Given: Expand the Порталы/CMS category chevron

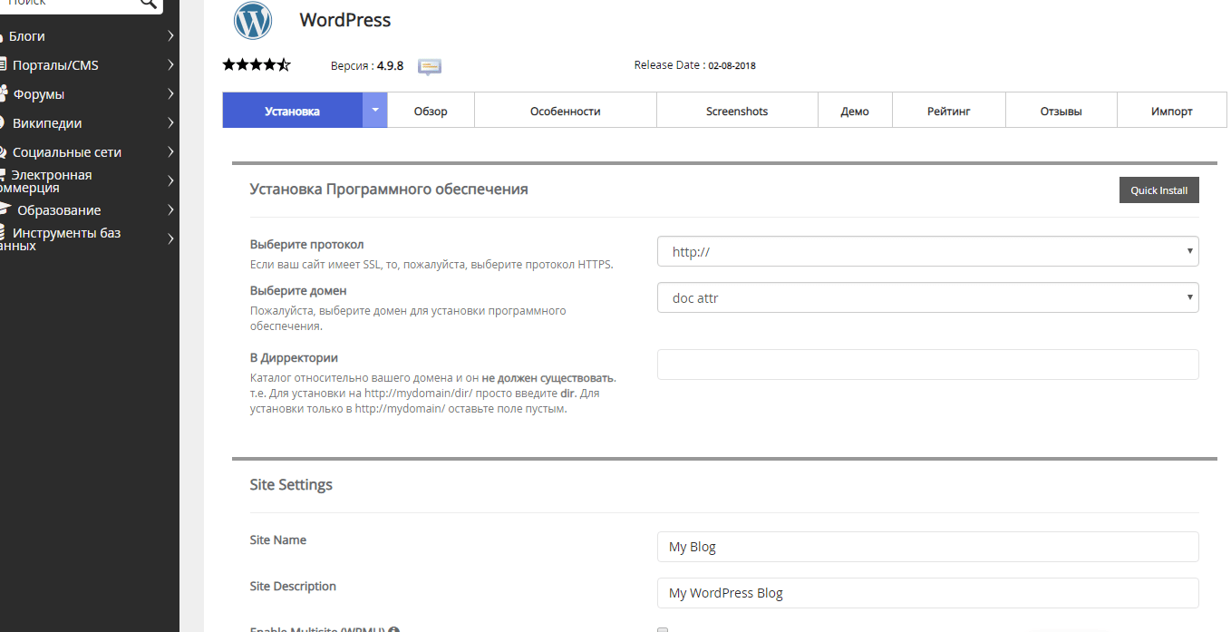Looking at the screenshot, I should click(x=170, y=65).
